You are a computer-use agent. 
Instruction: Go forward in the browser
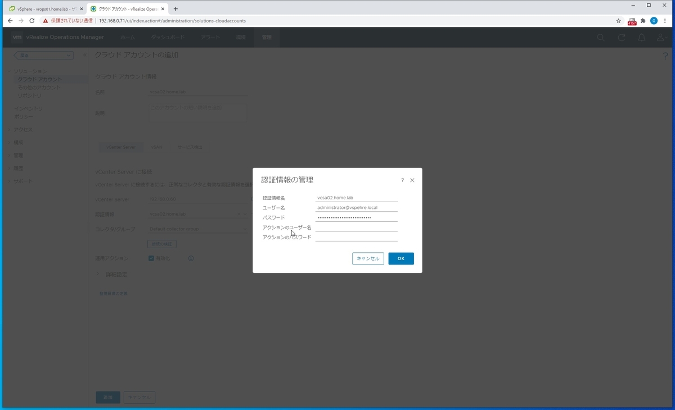(21, 21)
